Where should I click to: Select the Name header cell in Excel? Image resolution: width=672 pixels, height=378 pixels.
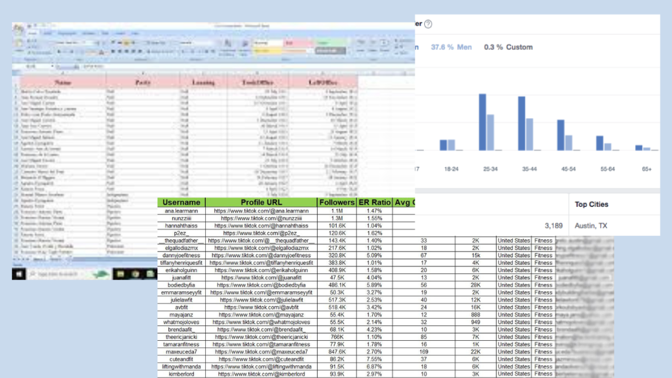click(63, 83)
